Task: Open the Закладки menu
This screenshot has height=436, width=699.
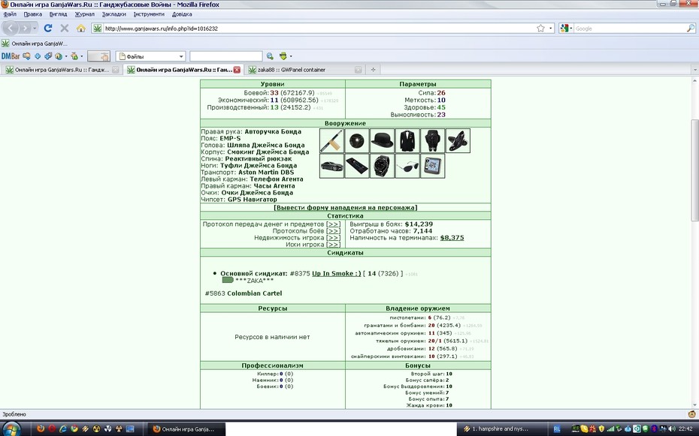Action: pos(114,14)
